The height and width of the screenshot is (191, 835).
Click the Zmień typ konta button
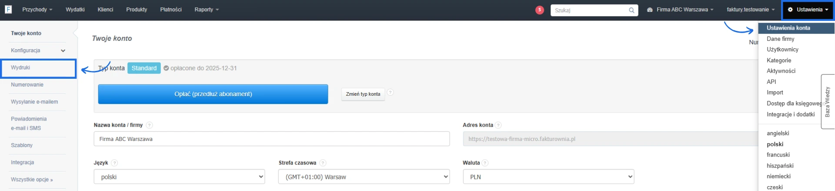click(x=363, y=94)
